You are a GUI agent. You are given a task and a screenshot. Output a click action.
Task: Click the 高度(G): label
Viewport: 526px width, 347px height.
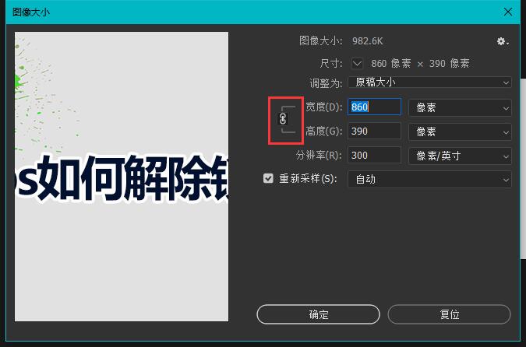tap(323, 131)
